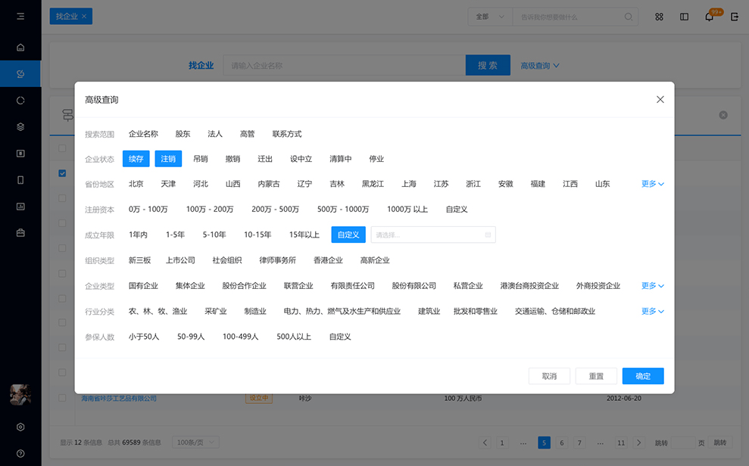Open the settings gear in the sidebar

coord(20,427)
